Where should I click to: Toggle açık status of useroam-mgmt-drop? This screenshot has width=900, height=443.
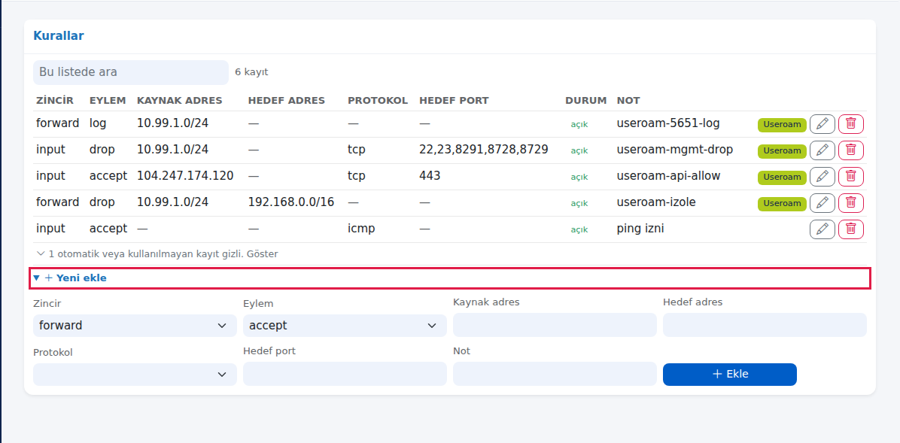click(x=579, y=151)
